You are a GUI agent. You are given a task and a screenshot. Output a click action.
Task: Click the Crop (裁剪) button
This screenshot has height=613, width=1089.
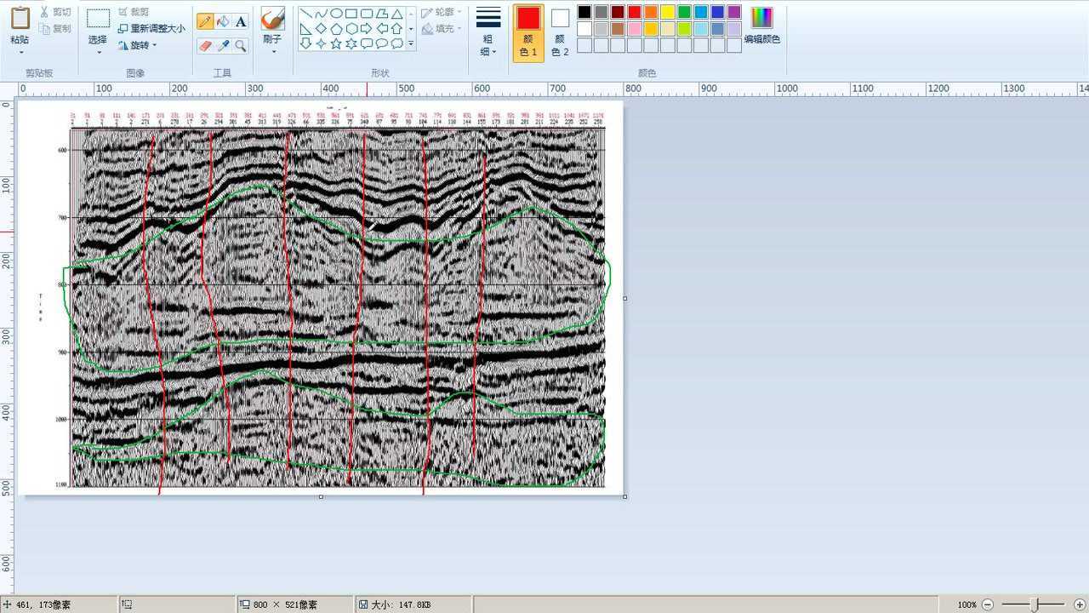pos(134,12)
